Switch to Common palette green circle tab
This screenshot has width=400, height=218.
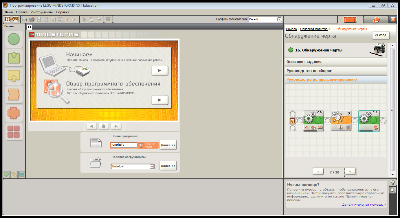(x=6, y=174)
